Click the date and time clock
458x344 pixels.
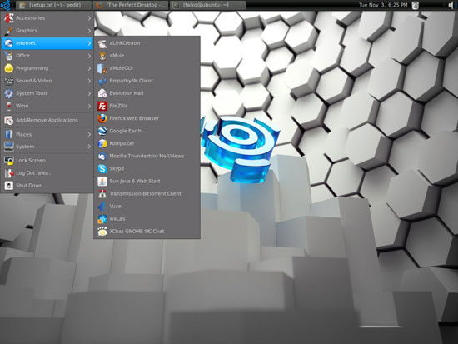pyautogui.click(x=383, y=5)
